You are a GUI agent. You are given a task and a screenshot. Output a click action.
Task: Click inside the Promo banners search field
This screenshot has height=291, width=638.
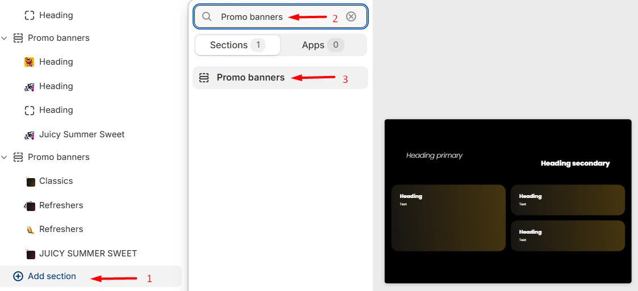[x=281, y=16]
